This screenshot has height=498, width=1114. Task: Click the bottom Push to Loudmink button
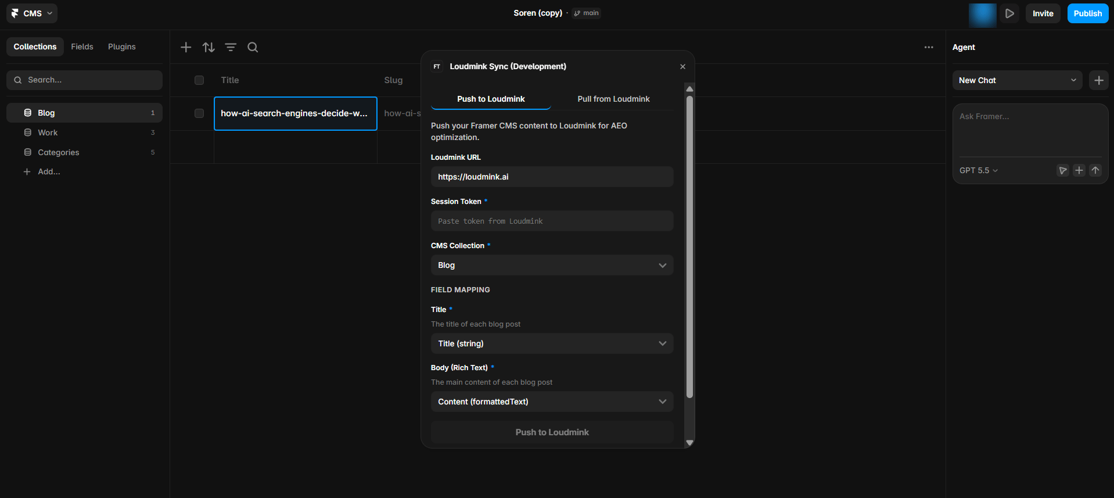(552, 432)
